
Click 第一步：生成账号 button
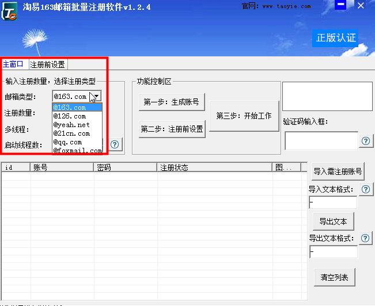[172, 102]
